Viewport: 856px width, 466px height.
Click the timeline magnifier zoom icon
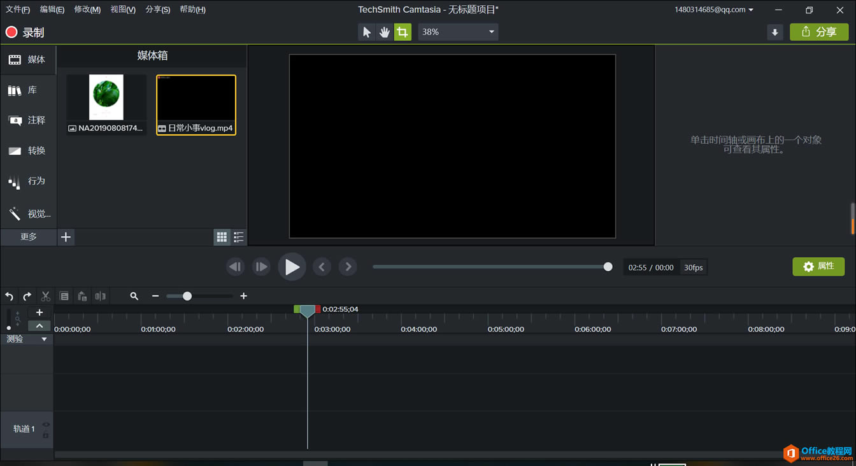point(134,296)
